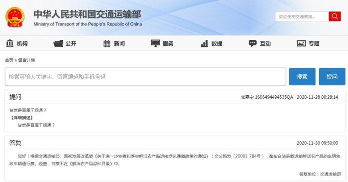
Task: Click the 答复单位：交通运输部 line
Action: pos(320,174)
